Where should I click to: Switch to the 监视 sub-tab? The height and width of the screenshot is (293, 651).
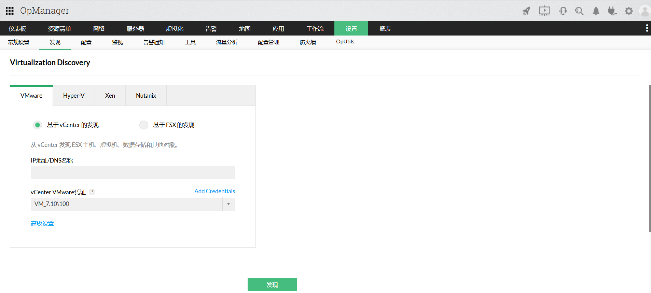coord(117,42)
